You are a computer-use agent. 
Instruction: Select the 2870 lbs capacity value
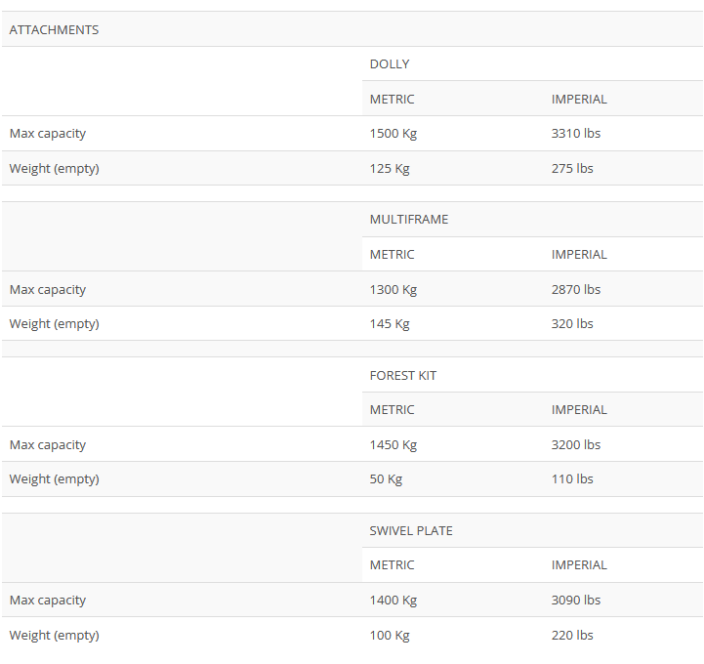click(576, 289)
